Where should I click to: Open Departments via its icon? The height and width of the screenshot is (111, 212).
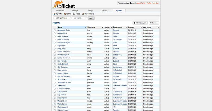point(83,14)
